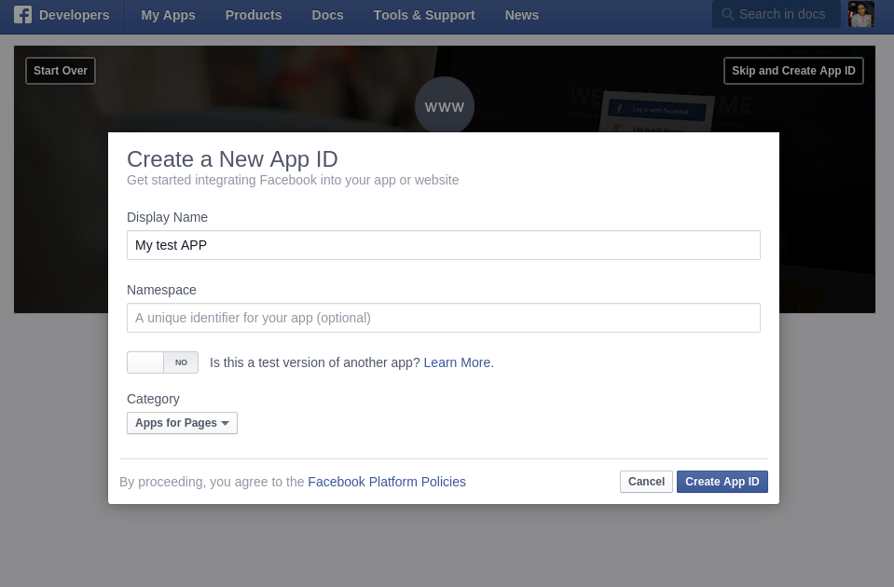Click the WWW platform circle icon

(444, 106)
